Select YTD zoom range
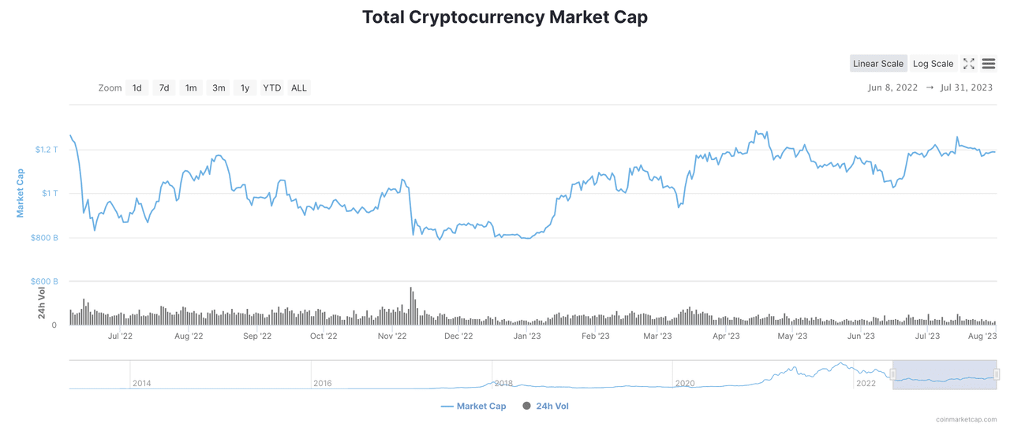The width and height of the screenshot is (1010, 431). click(x=271, y=88)
